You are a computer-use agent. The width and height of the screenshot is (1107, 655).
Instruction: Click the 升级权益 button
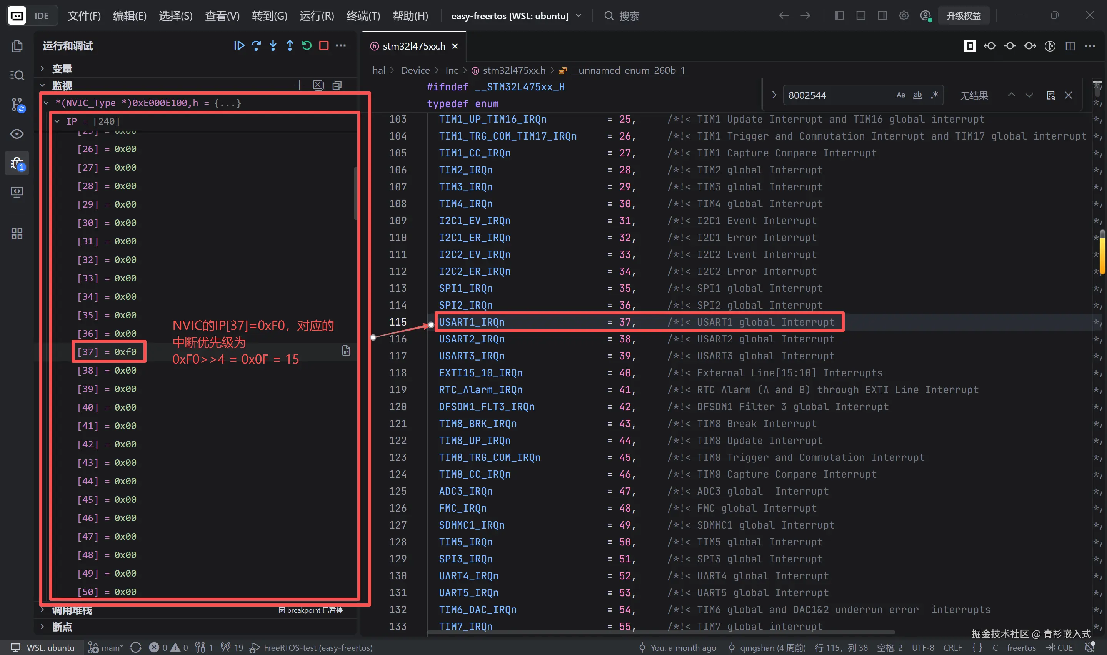tap(964, 16)
